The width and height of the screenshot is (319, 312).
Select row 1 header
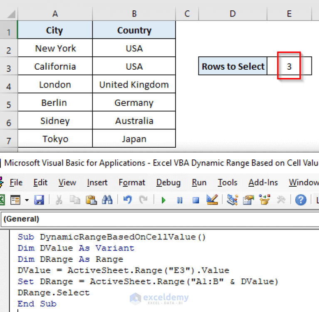point(9,29)
